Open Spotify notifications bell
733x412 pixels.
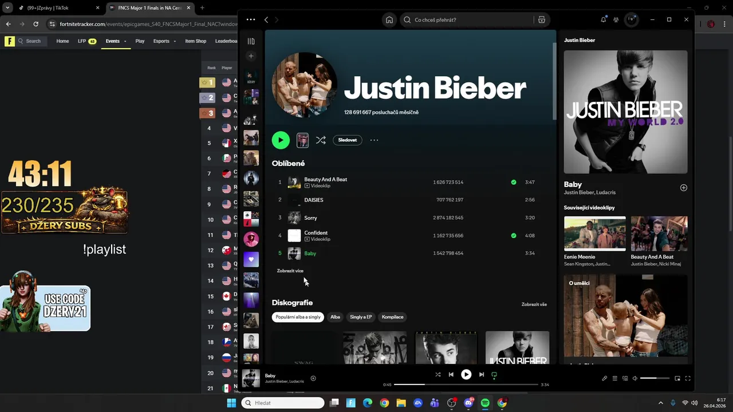click(603, 19)
